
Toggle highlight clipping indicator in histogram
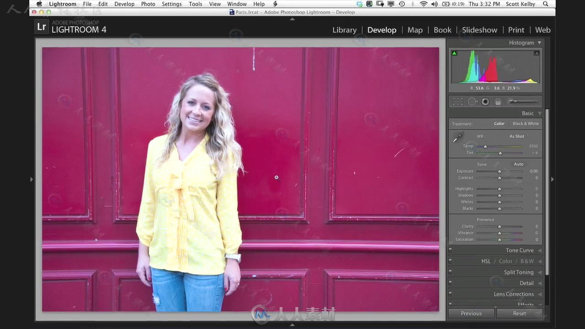[x=537, y=53]
